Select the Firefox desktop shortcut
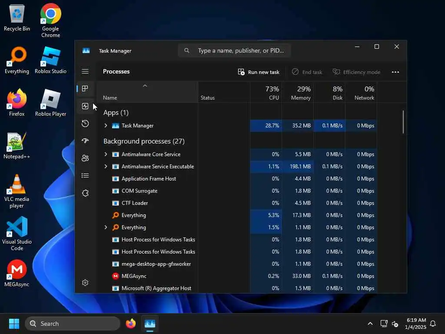Screen dimensions: 445x334 [17, 103]
